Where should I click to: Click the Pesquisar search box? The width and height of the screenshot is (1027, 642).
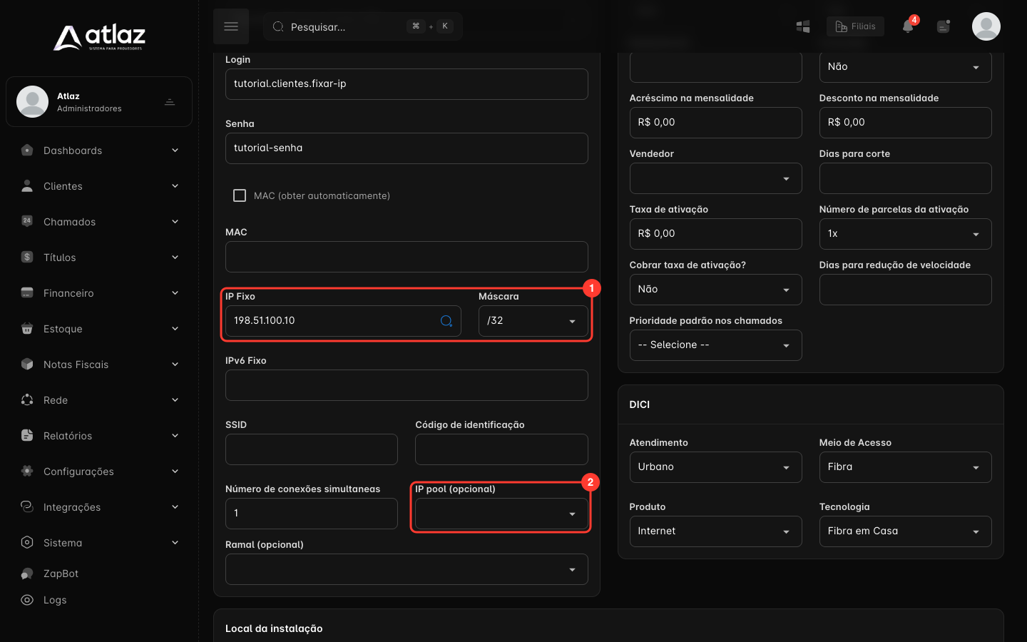coord(363,26)
